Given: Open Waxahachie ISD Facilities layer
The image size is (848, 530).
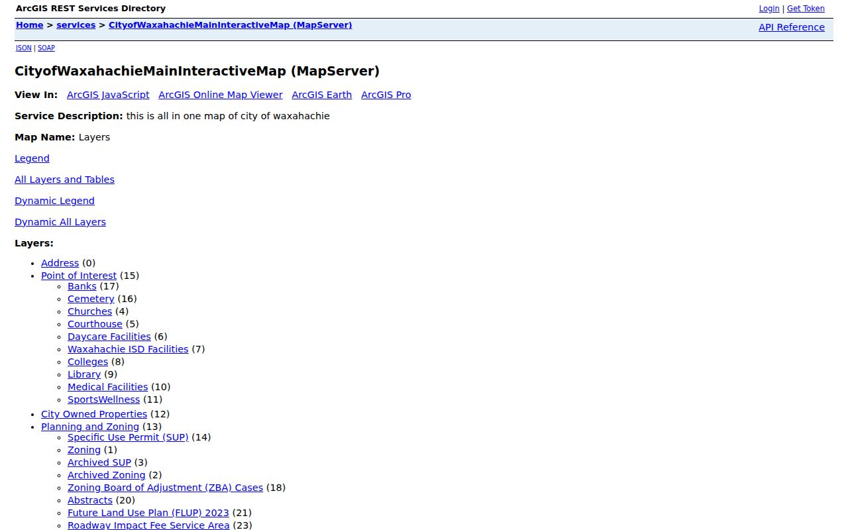Looking at the screenshot, I should coord(128,349).
